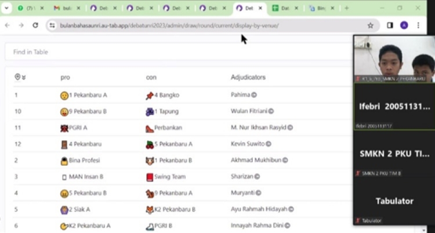The image size is (435, 233).
Task: Reload the page with the refresh button
Action: click(x=35, y=26)
